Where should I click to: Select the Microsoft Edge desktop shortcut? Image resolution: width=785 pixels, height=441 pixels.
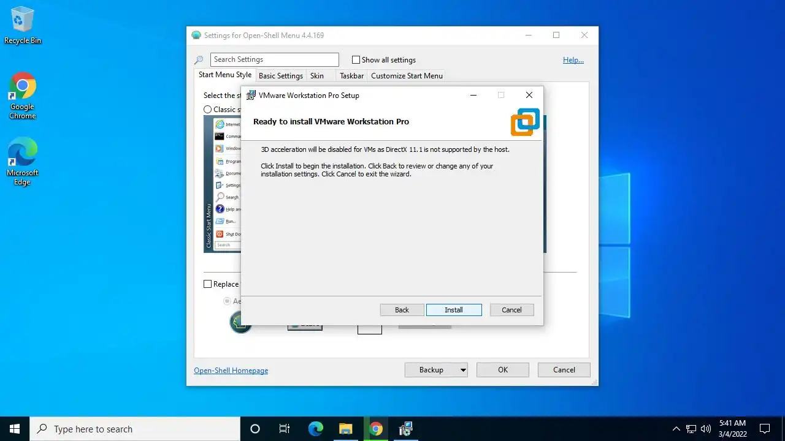coord(23,162)
